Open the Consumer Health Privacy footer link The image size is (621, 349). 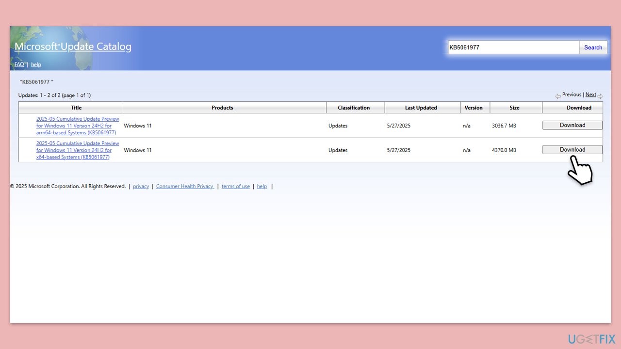coord(185,187)
